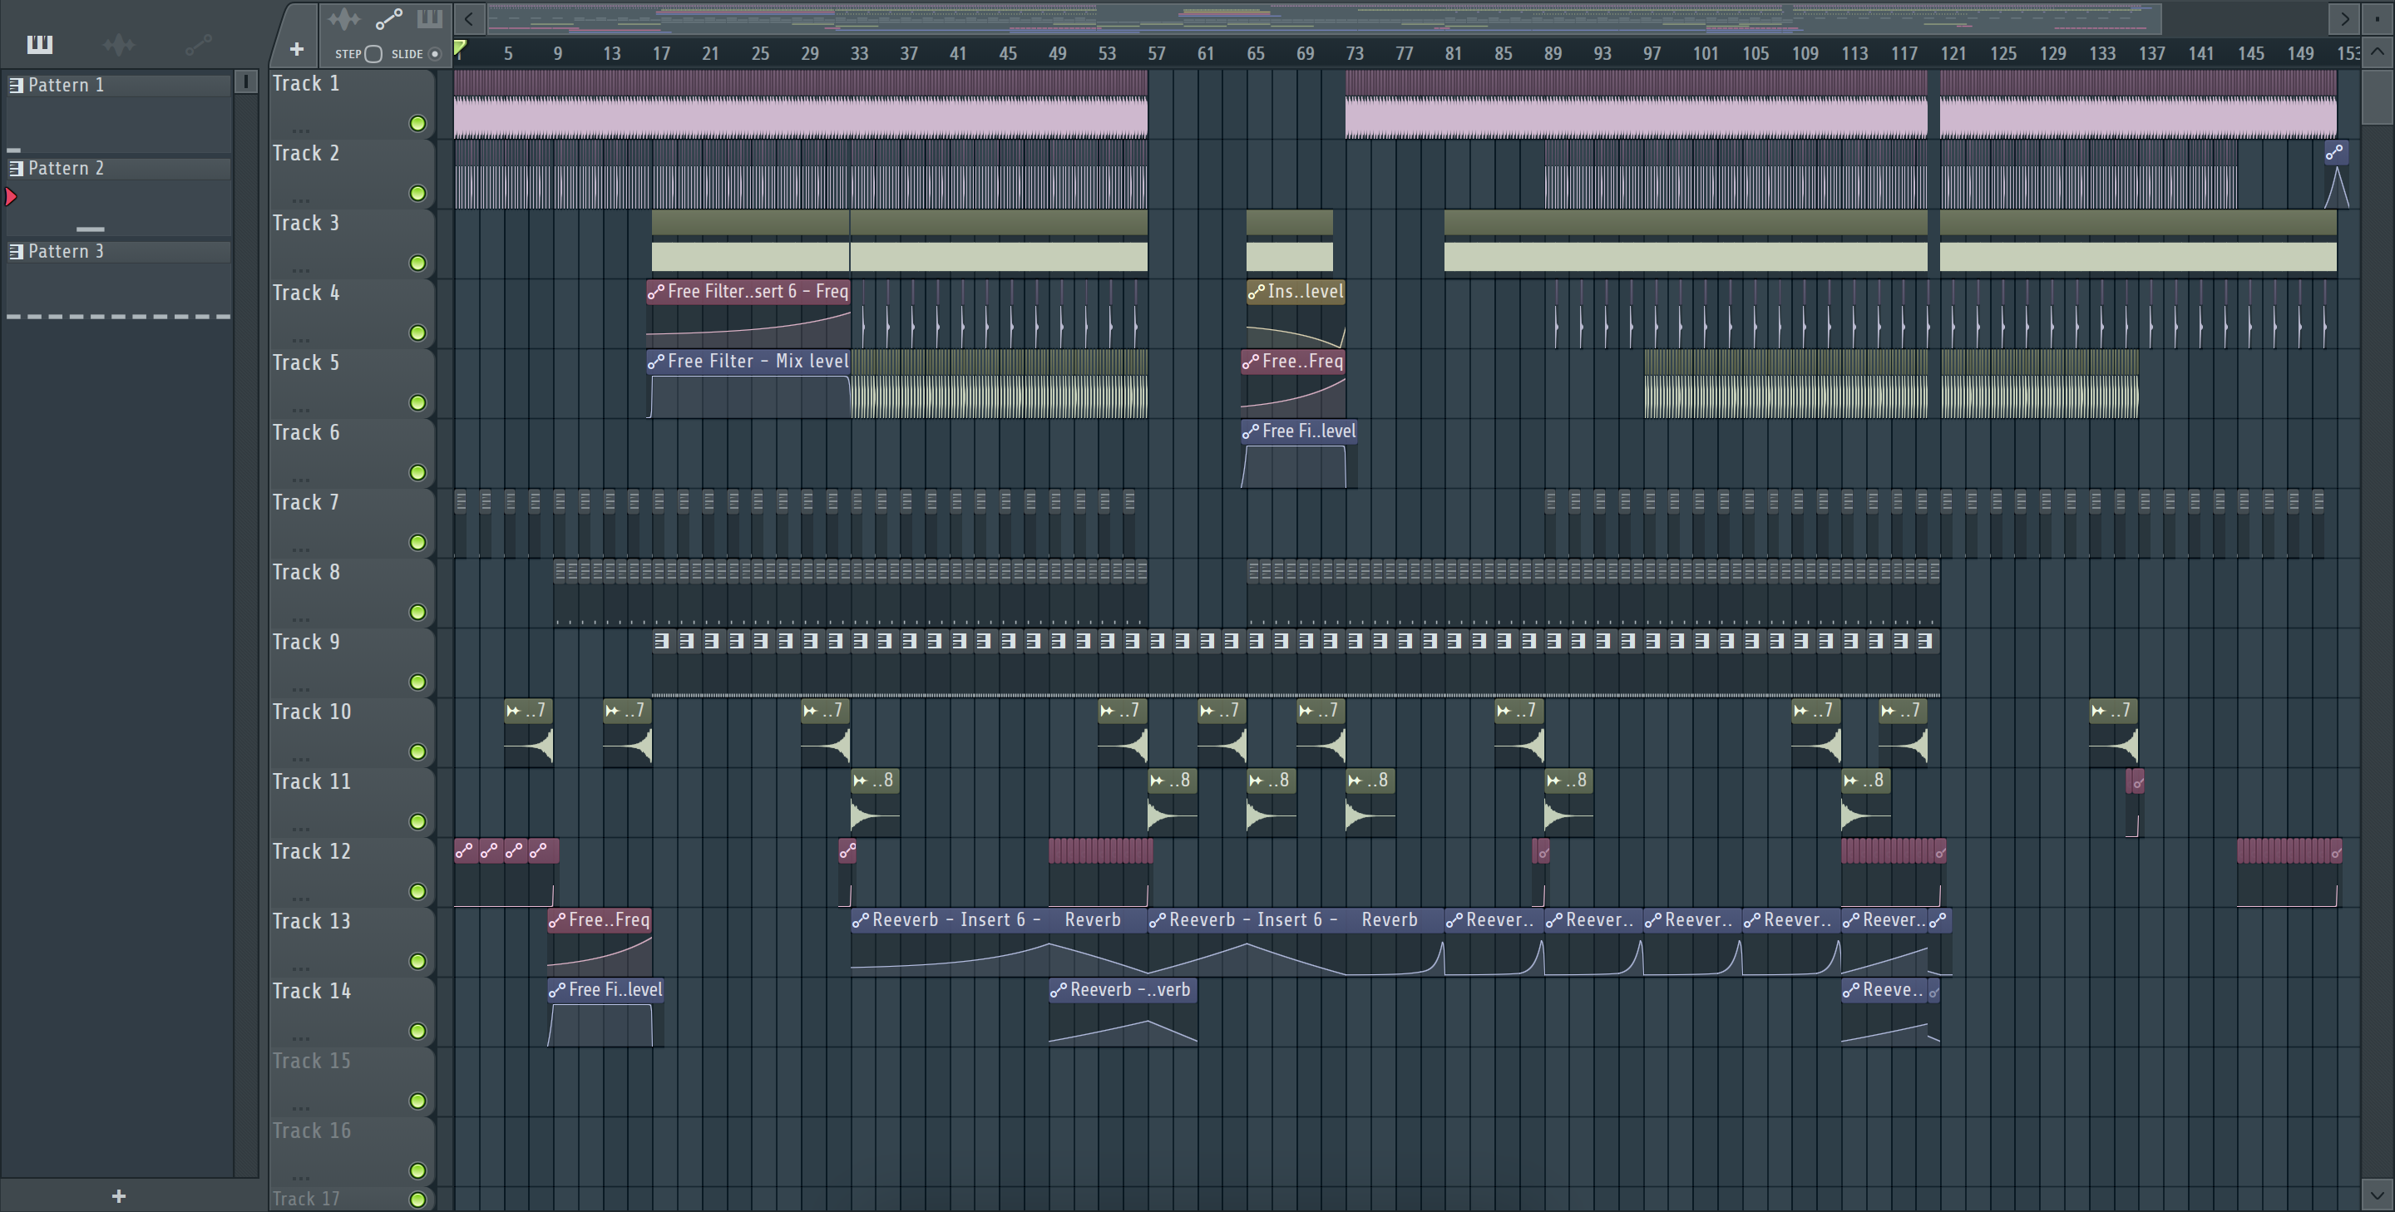2395x1212 pixels.
Task: Jump to bar 121 on the timeline ruler
Action: point(1953,53)
